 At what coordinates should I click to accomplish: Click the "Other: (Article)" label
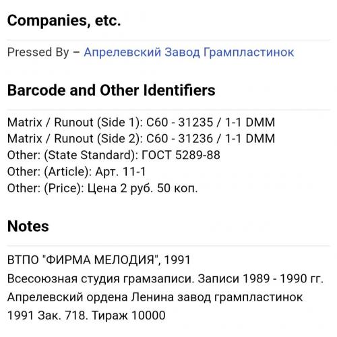coord(49,172)
